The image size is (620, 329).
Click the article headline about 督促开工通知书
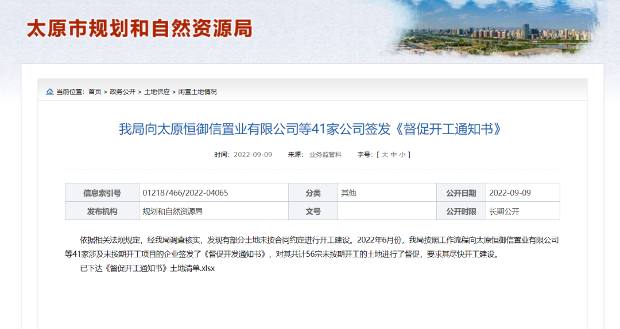pyautogui.click(x=310, y=129)
